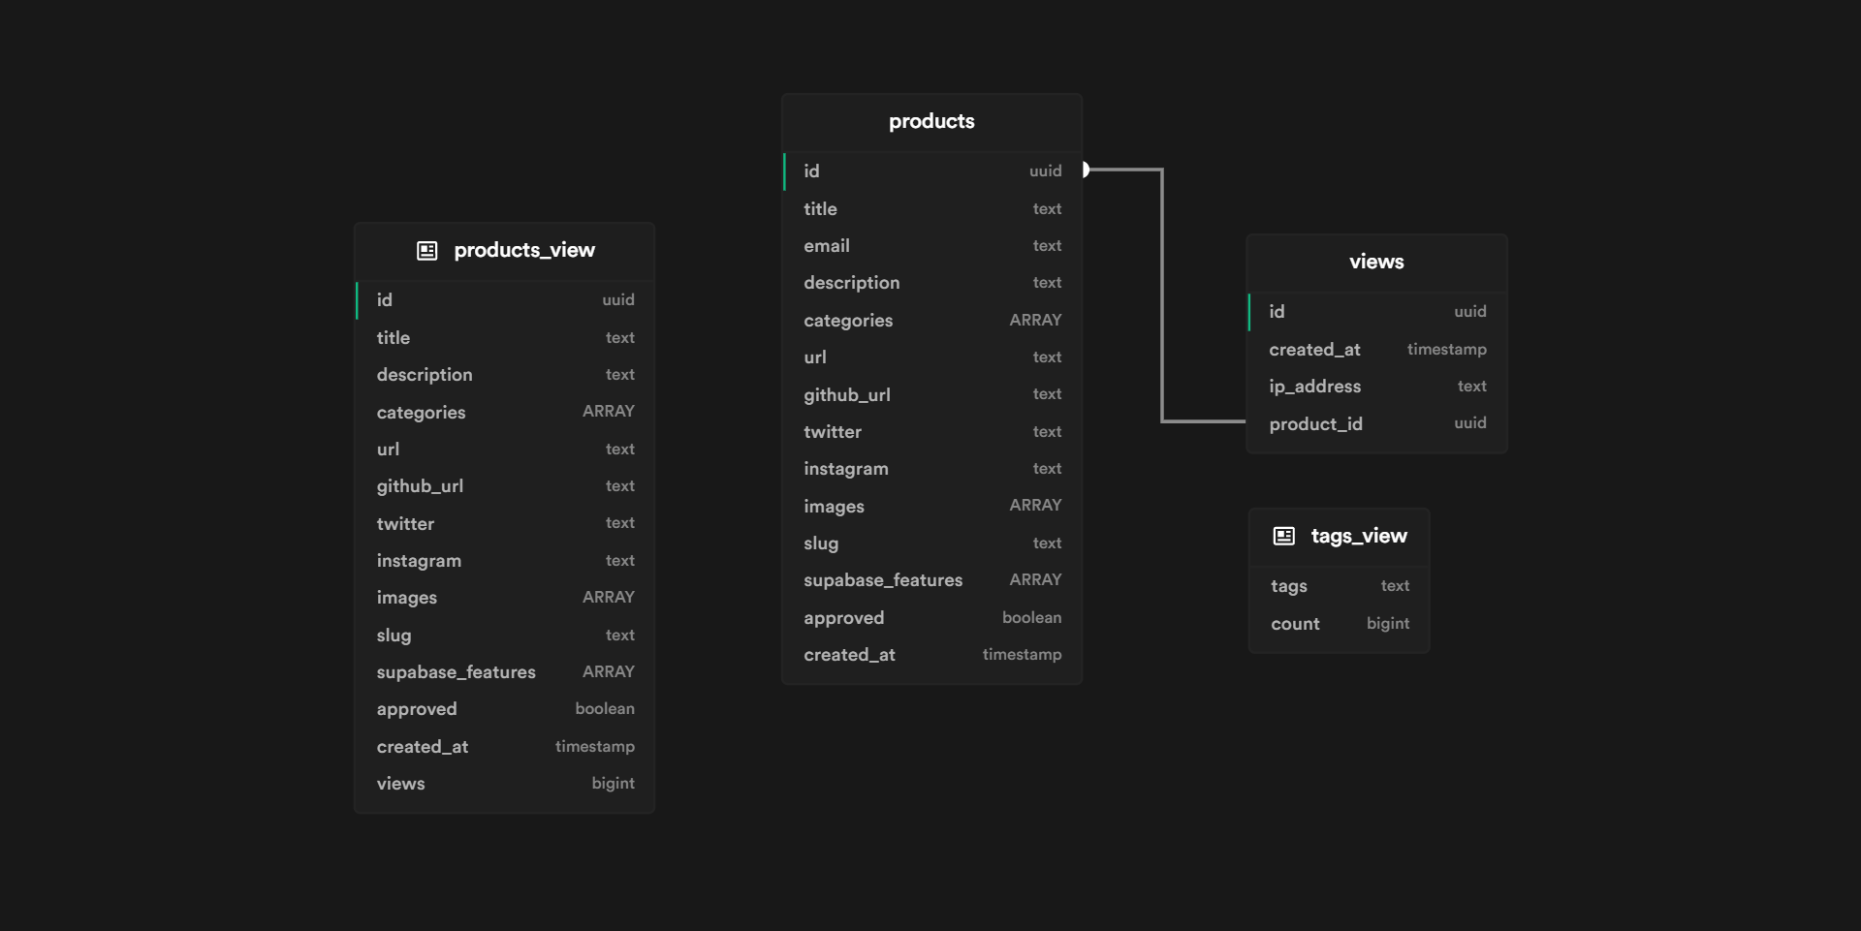The width and height of the screenshot is (1861, 931).
Task: Choose "images" column in products table
Action: tap(931, 506)
